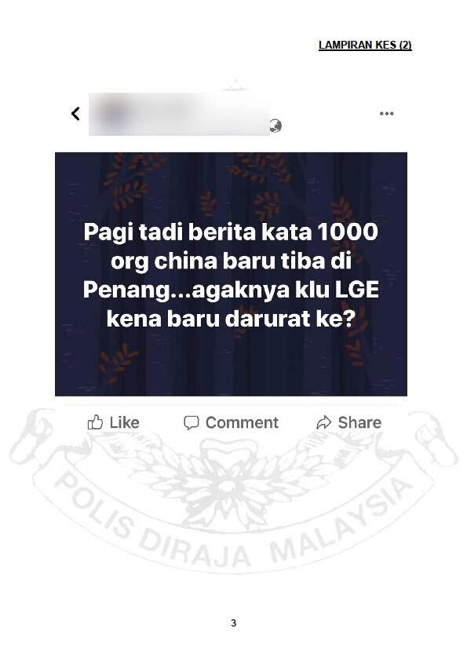Click the back arrow chevron
Viewport: 467px width, 661px height.
point(75,113)
